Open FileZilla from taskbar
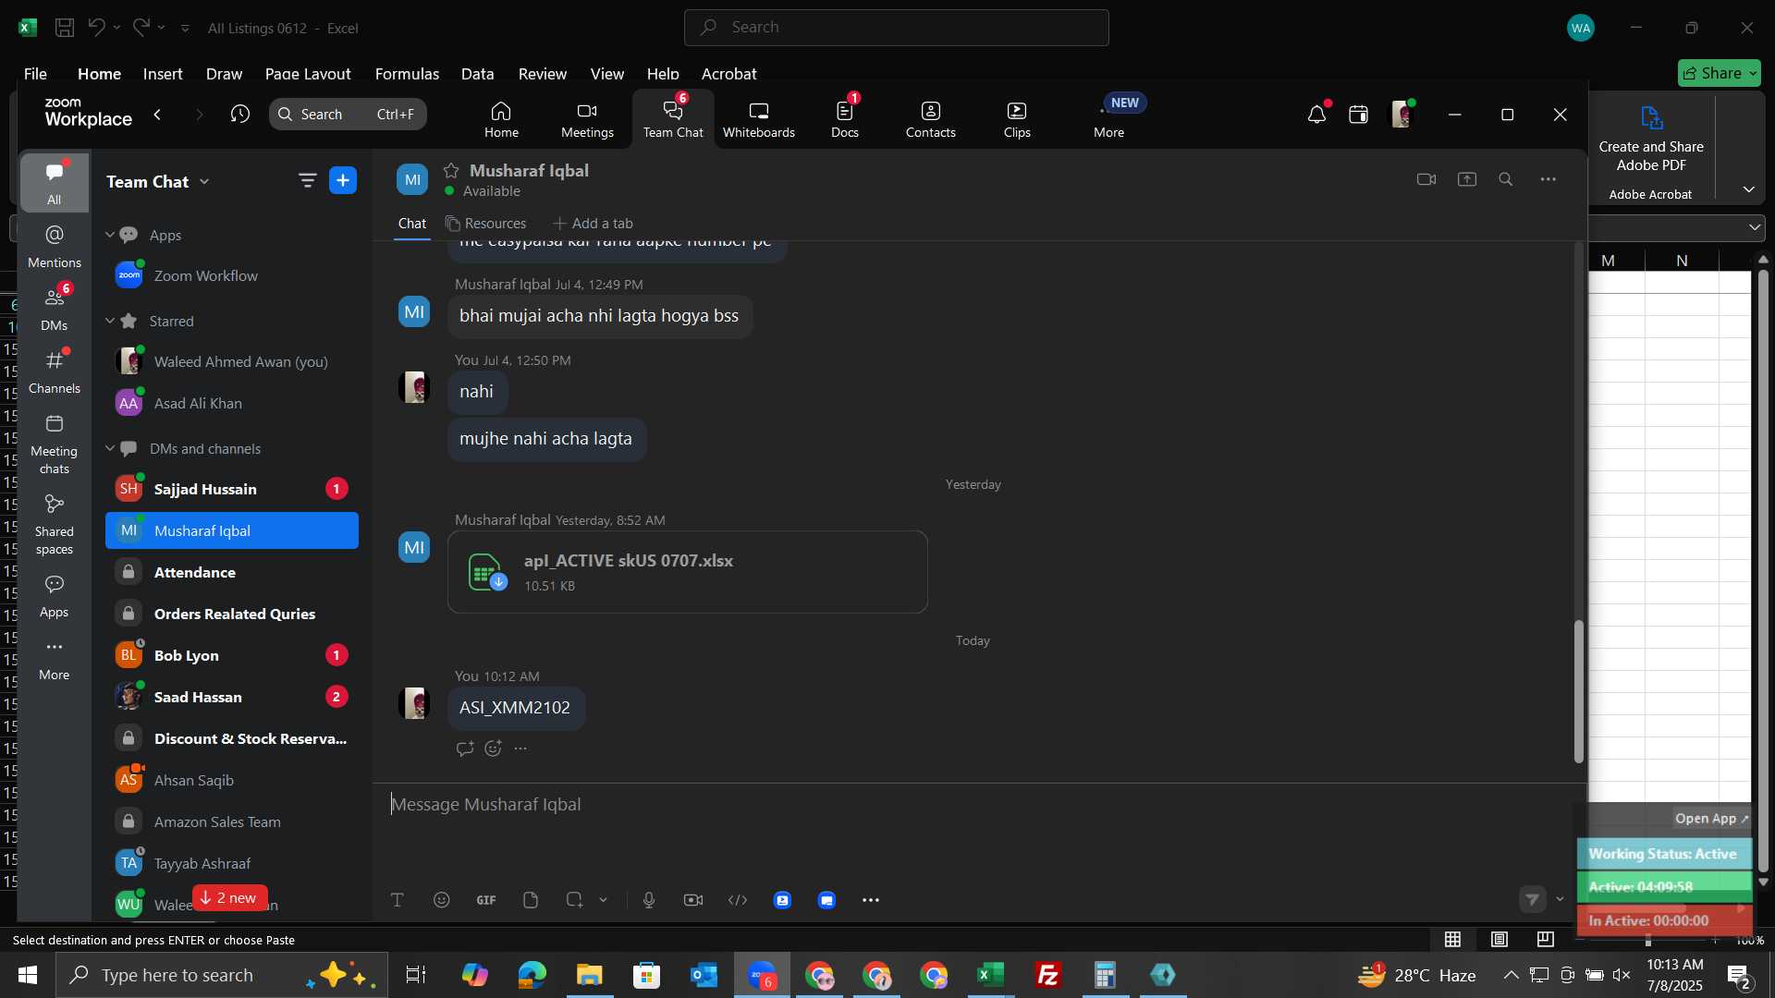 click(1047, 975)
